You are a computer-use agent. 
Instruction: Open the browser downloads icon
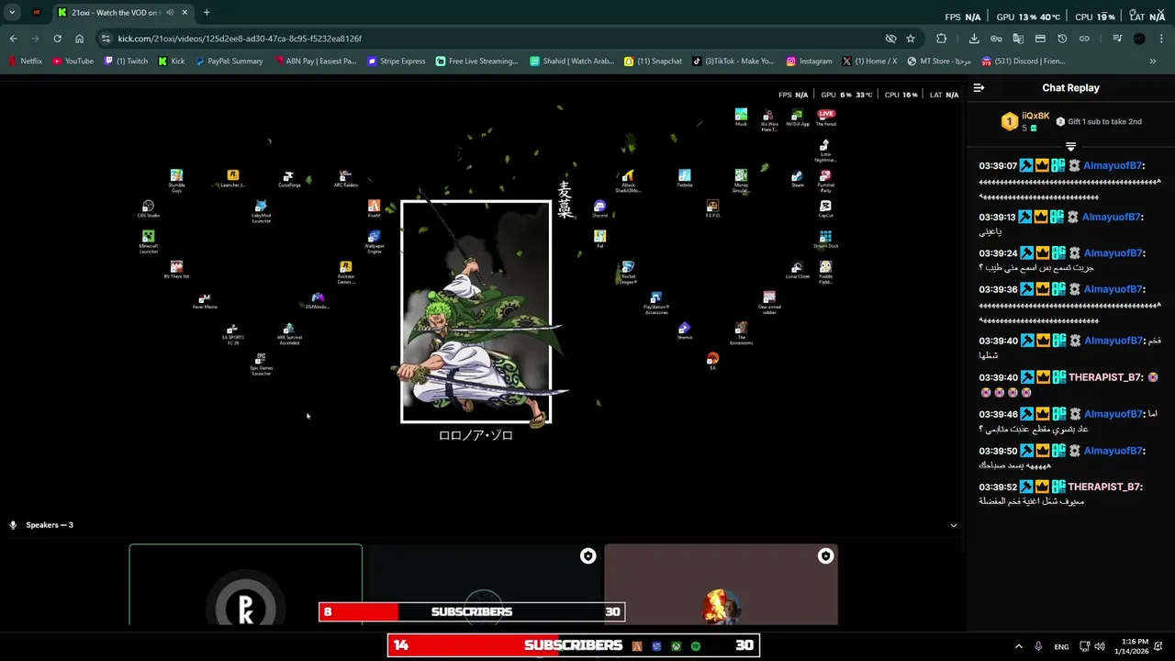974,39
